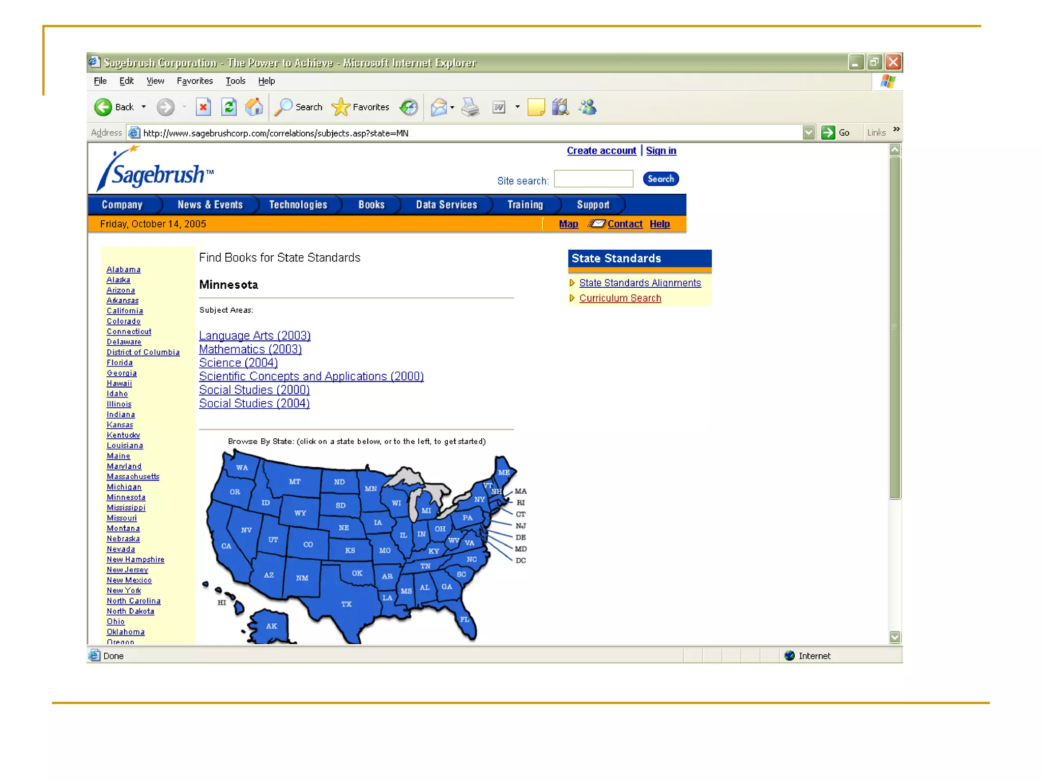The width and height of the screenshot is (1042, 781).
Task: Open the Mail toolbar icon
Action: [439, 107]
